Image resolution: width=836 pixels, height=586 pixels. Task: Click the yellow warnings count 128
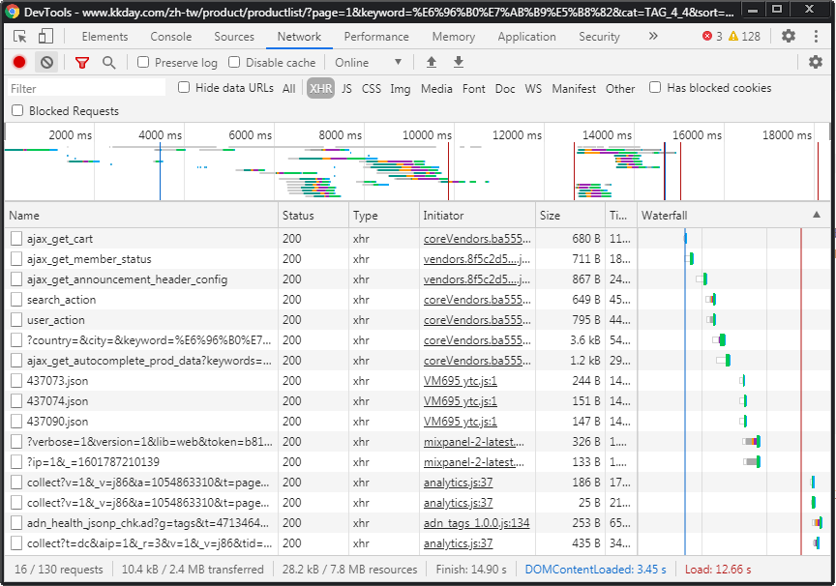point(744,36)
